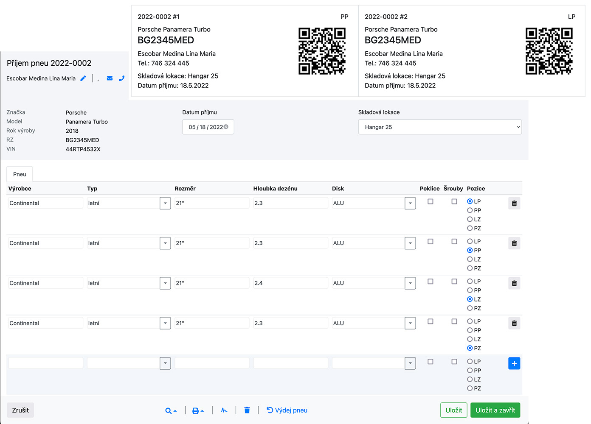
Task: Check Šrouby checkbox in the second tire row
Action: pos(454,242)
